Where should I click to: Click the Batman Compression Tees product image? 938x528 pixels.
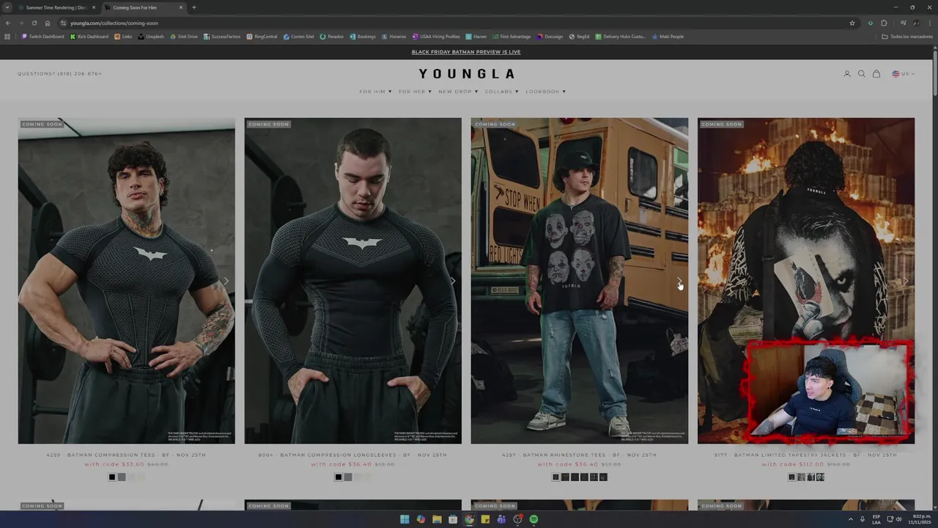tap(126, 281)
